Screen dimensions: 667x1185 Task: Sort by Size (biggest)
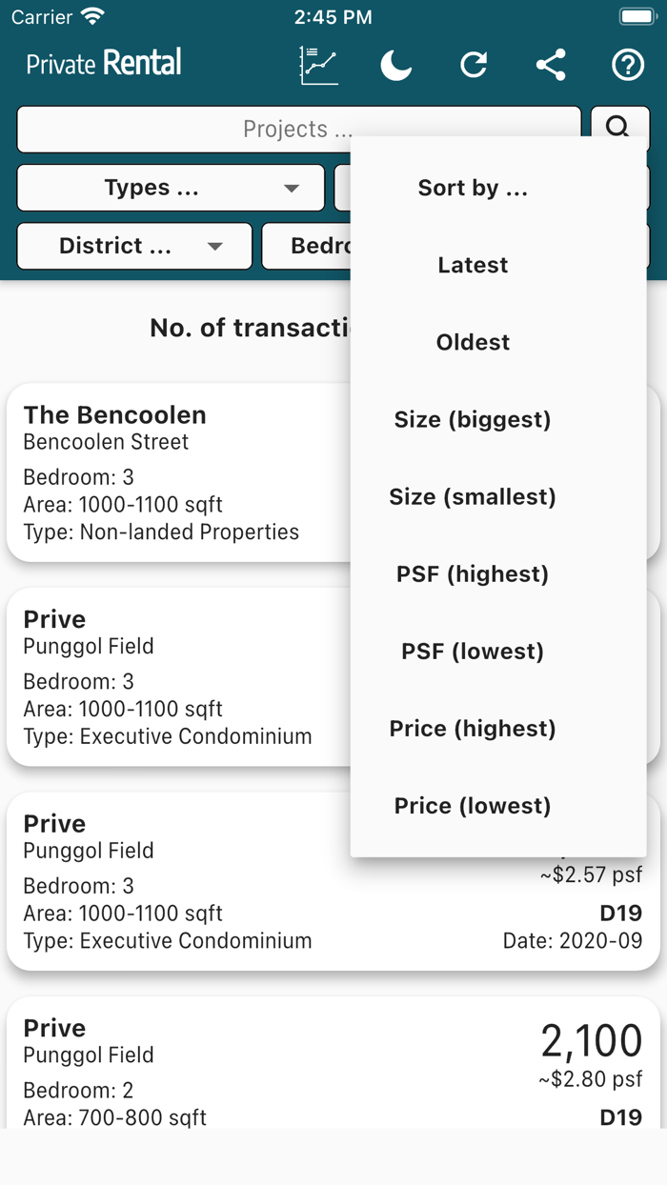click(x=472, y=419)
